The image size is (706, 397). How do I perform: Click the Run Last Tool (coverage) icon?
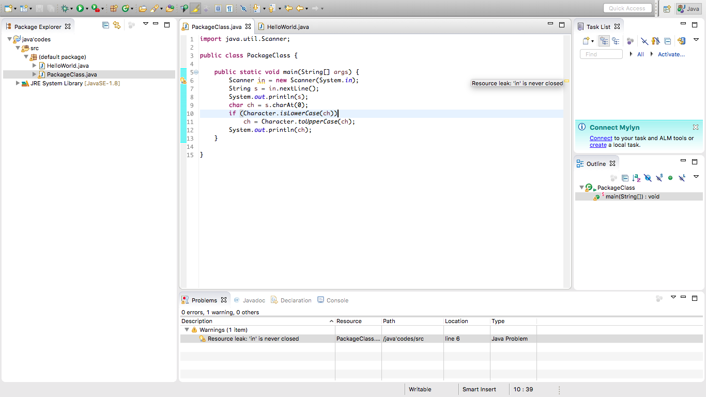pyautogui.click(x=95, y=8)
